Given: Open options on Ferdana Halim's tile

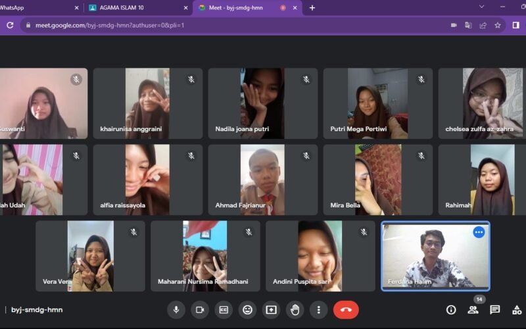Looking at the screenshot, I should (479, 232).
